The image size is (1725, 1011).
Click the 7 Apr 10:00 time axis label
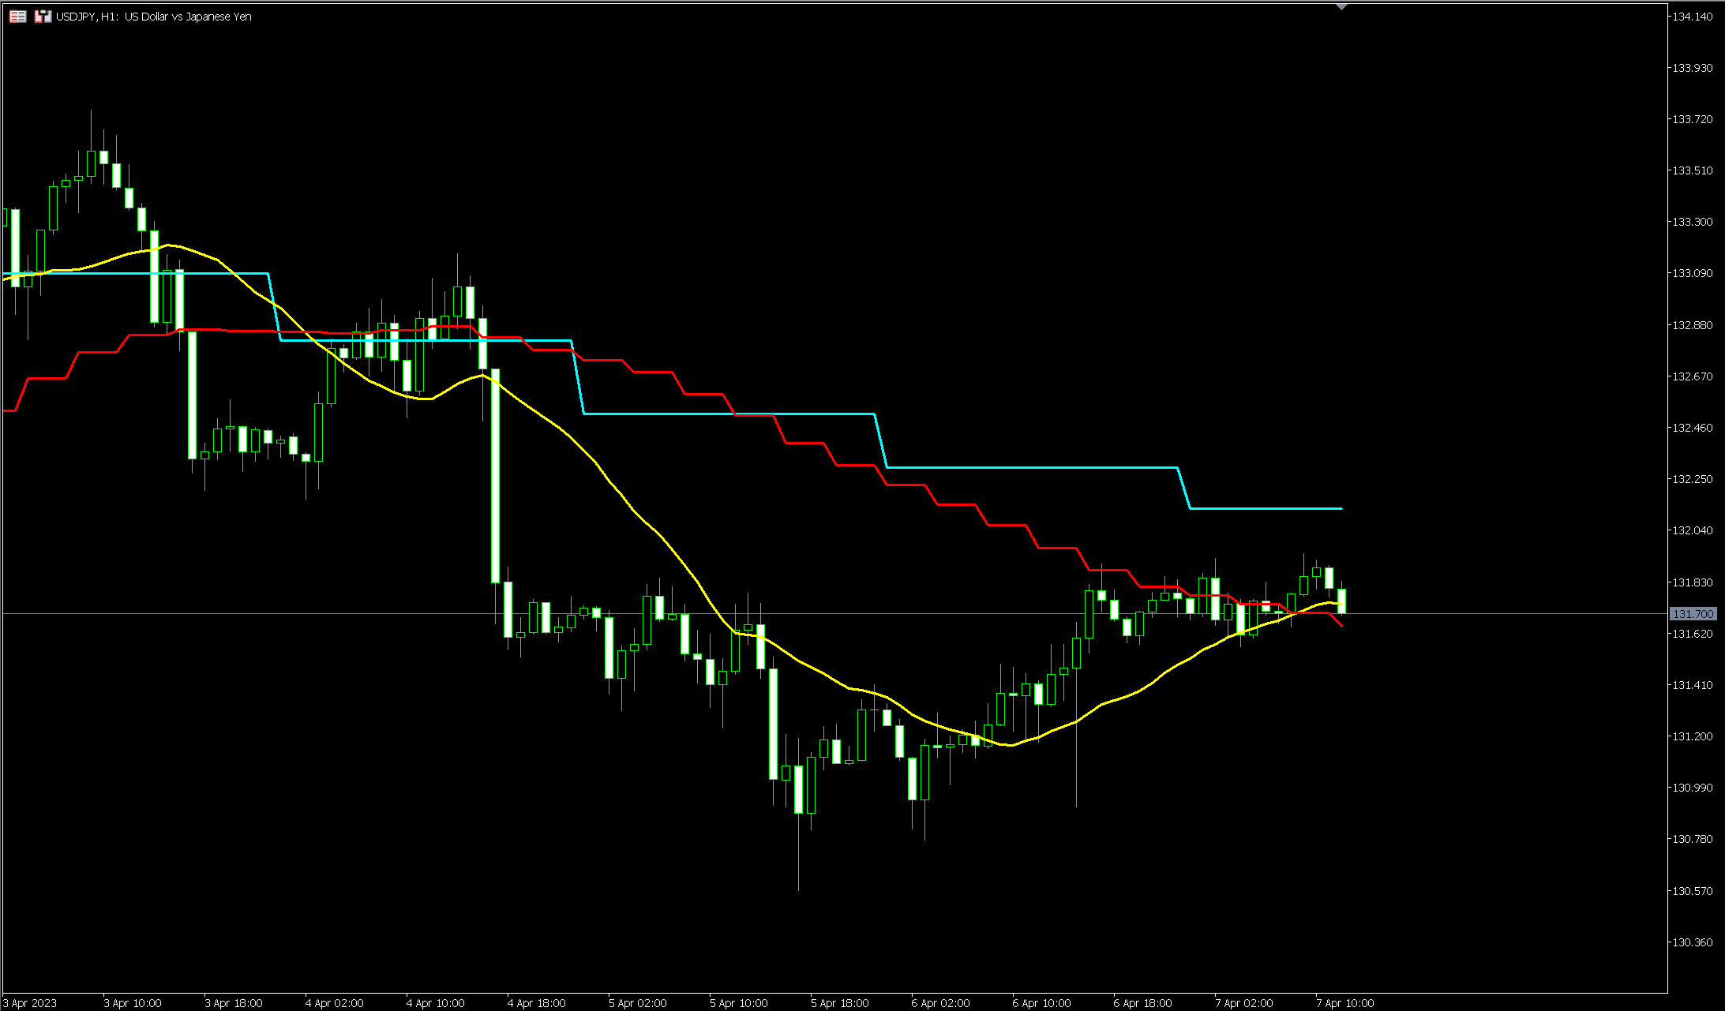click(1345, 1003)
